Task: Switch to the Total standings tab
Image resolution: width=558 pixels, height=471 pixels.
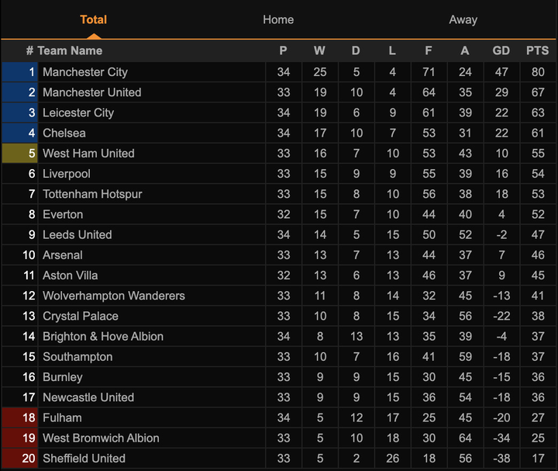Action: pos(93,19)
